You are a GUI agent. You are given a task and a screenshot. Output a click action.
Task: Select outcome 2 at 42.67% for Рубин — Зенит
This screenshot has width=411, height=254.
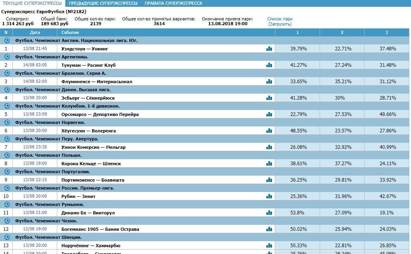pyautogui.click(x=387, y=196)
